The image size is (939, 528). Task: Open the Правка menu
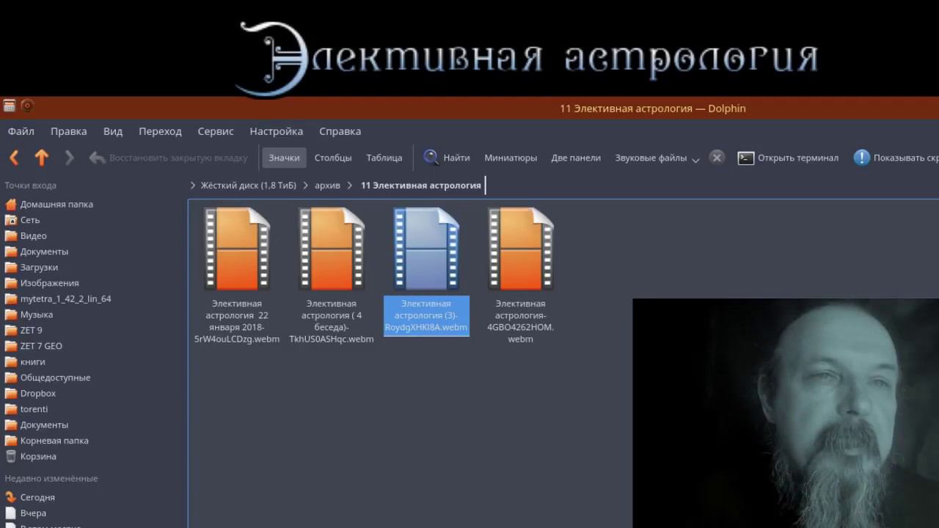(69, 131)
